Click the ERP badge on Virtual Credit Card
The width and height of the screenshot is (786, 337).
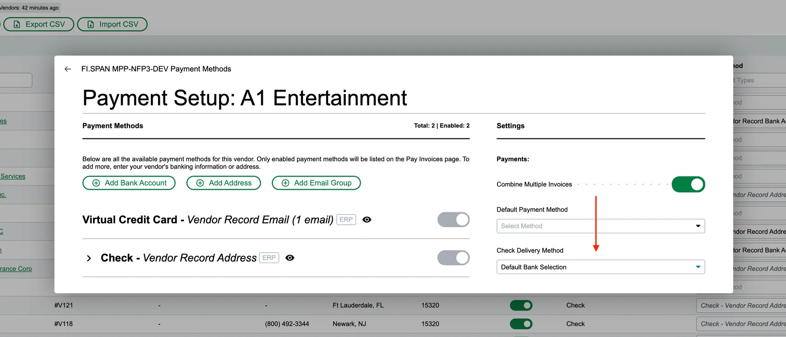click(x=346, y=220)
